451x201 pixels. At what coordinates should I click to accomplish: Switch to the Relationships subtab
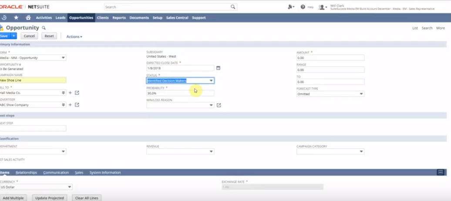(26, 172)
